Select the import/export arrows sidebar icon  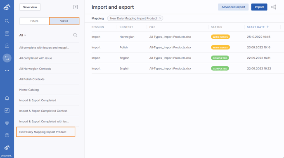click(7, 58)
